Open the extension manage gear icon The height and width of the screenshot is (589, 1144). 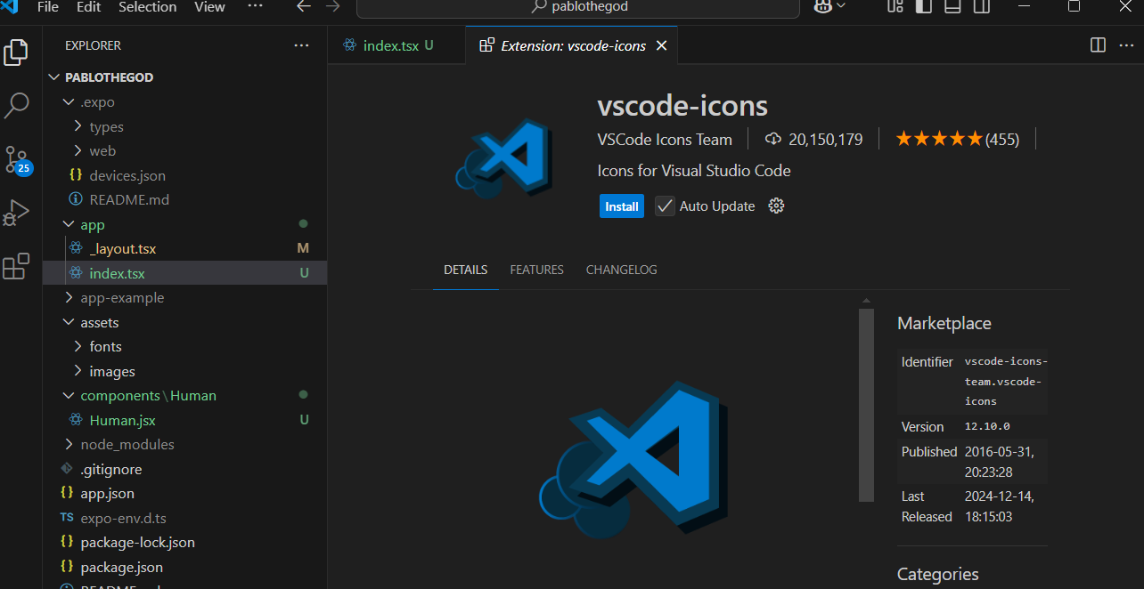pos(776,206)
